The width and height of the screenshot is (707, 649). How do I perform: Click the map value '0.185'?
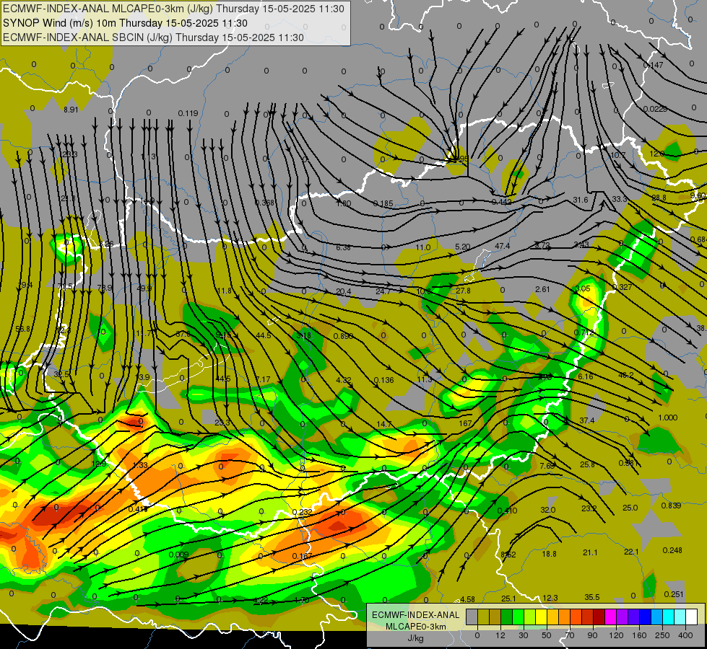click(x=383, y=204)
